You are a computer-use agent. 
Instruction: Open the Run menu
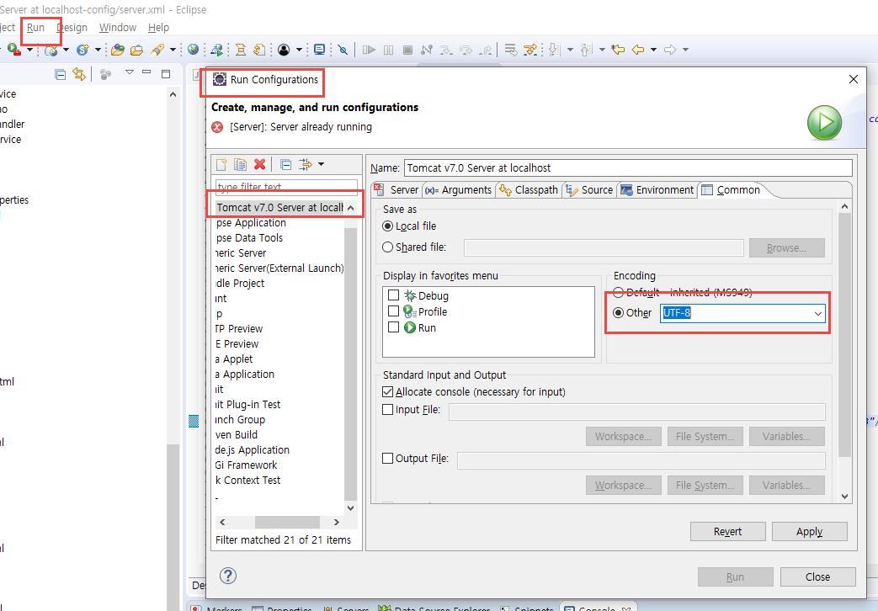pos(36,28)
